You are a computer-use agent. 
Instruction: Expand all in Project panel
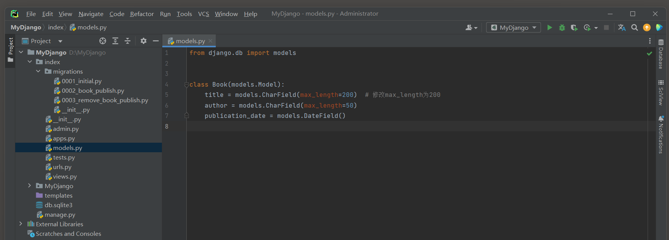[x=115, y=41]
